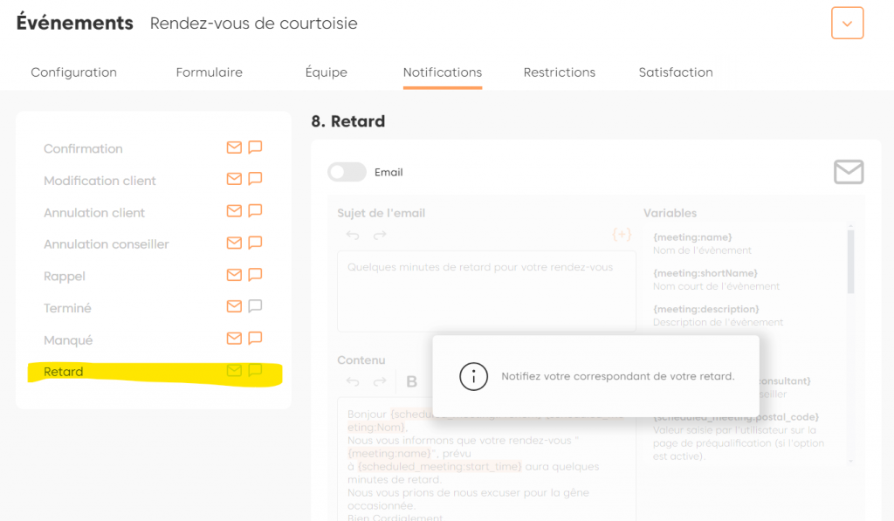The image size is (894, 521).
Task: Enable the Email toggle switch
Action: click(347, 172)
